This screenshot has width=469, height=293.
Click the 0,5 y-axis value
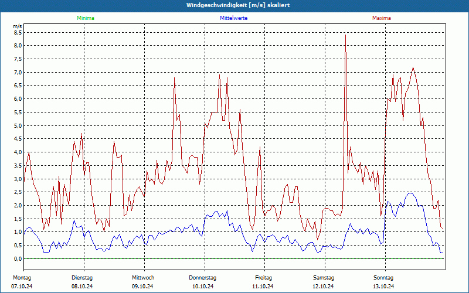[x=18, y=245]
